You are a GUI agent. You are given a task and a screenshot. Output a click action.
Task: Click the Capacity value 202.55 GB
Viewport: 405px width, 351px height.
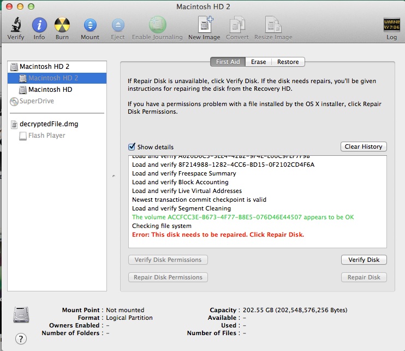pyautogui.click(x=295, y=310)
